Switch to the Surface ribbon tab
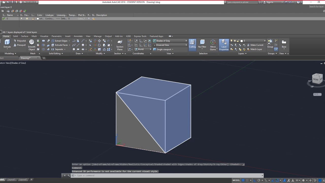Viewport: 325px width, 183px height. click(x=25, y=36)
